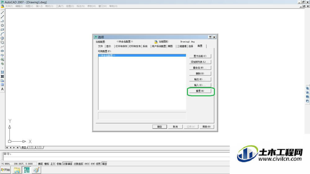Click the 重命名 button
Screen dimensions: 310x174
tap(200, 68)
